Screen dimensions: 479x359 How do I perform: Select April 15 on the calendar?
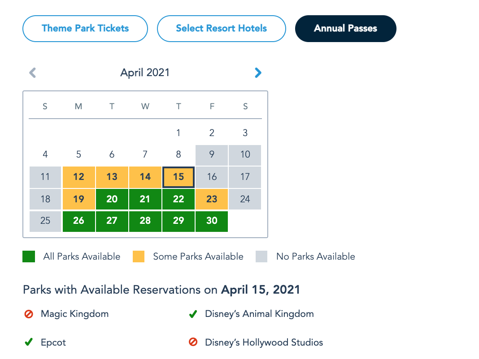click(179, 177)
